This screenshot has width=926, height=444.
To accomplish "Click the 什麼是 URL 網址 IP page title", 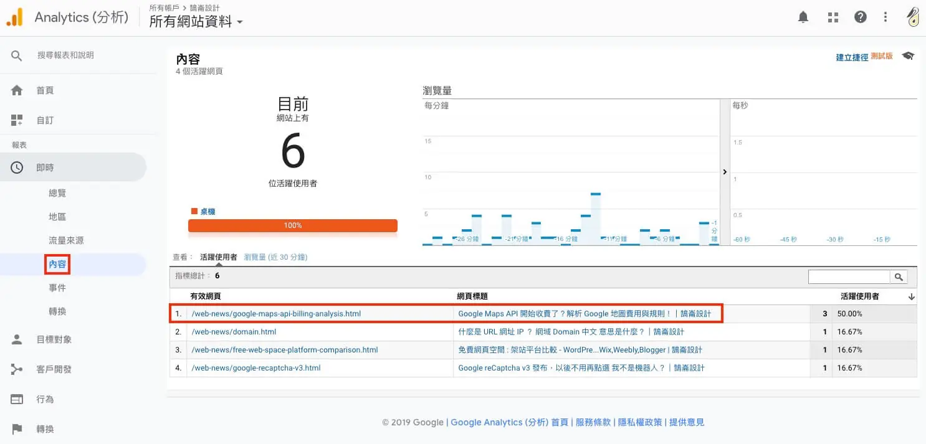I will click(x=571, y=332).
